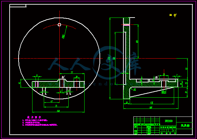The image size is (197, 139).
Task: Click the first technical requirement line of text
Action: point(35,120)
